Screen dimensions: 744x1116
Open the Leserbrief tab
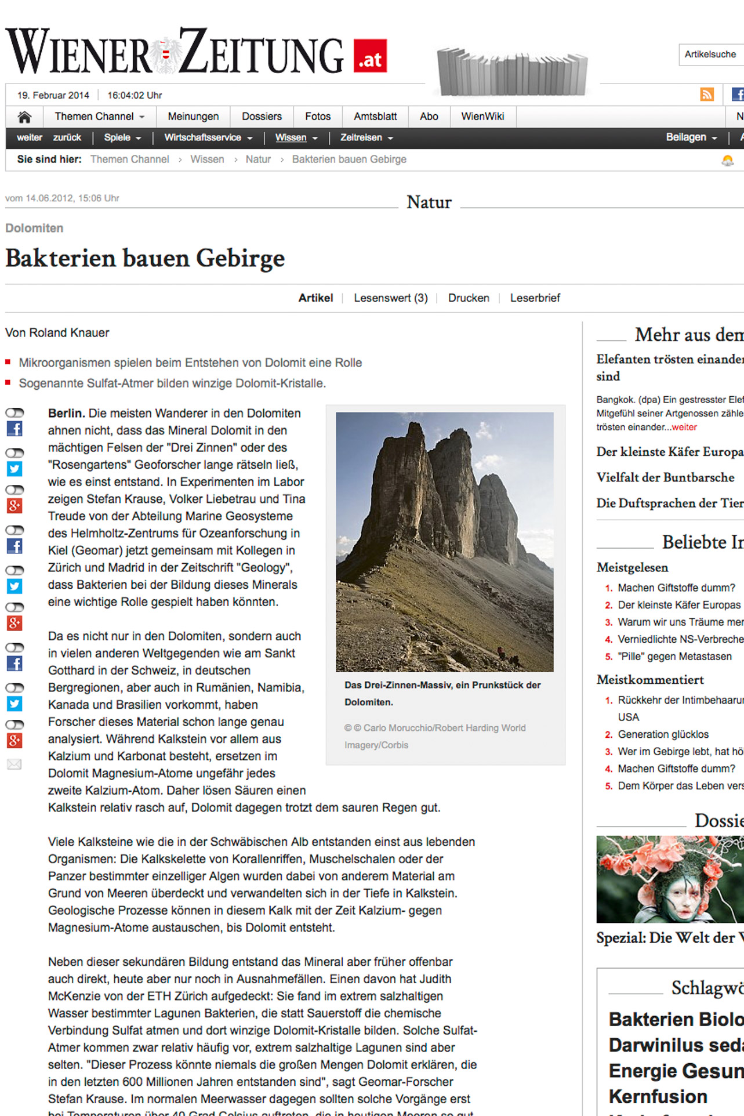tap(535, 298)
